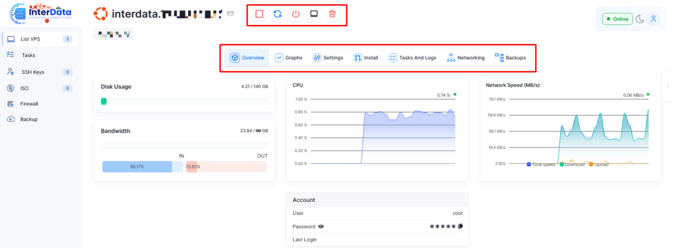Switch to the Settings tab

click(328, 58)
